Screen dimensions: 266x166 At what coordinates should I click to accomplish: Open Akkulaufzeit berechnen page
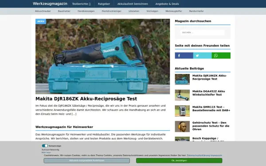[133, 4]
